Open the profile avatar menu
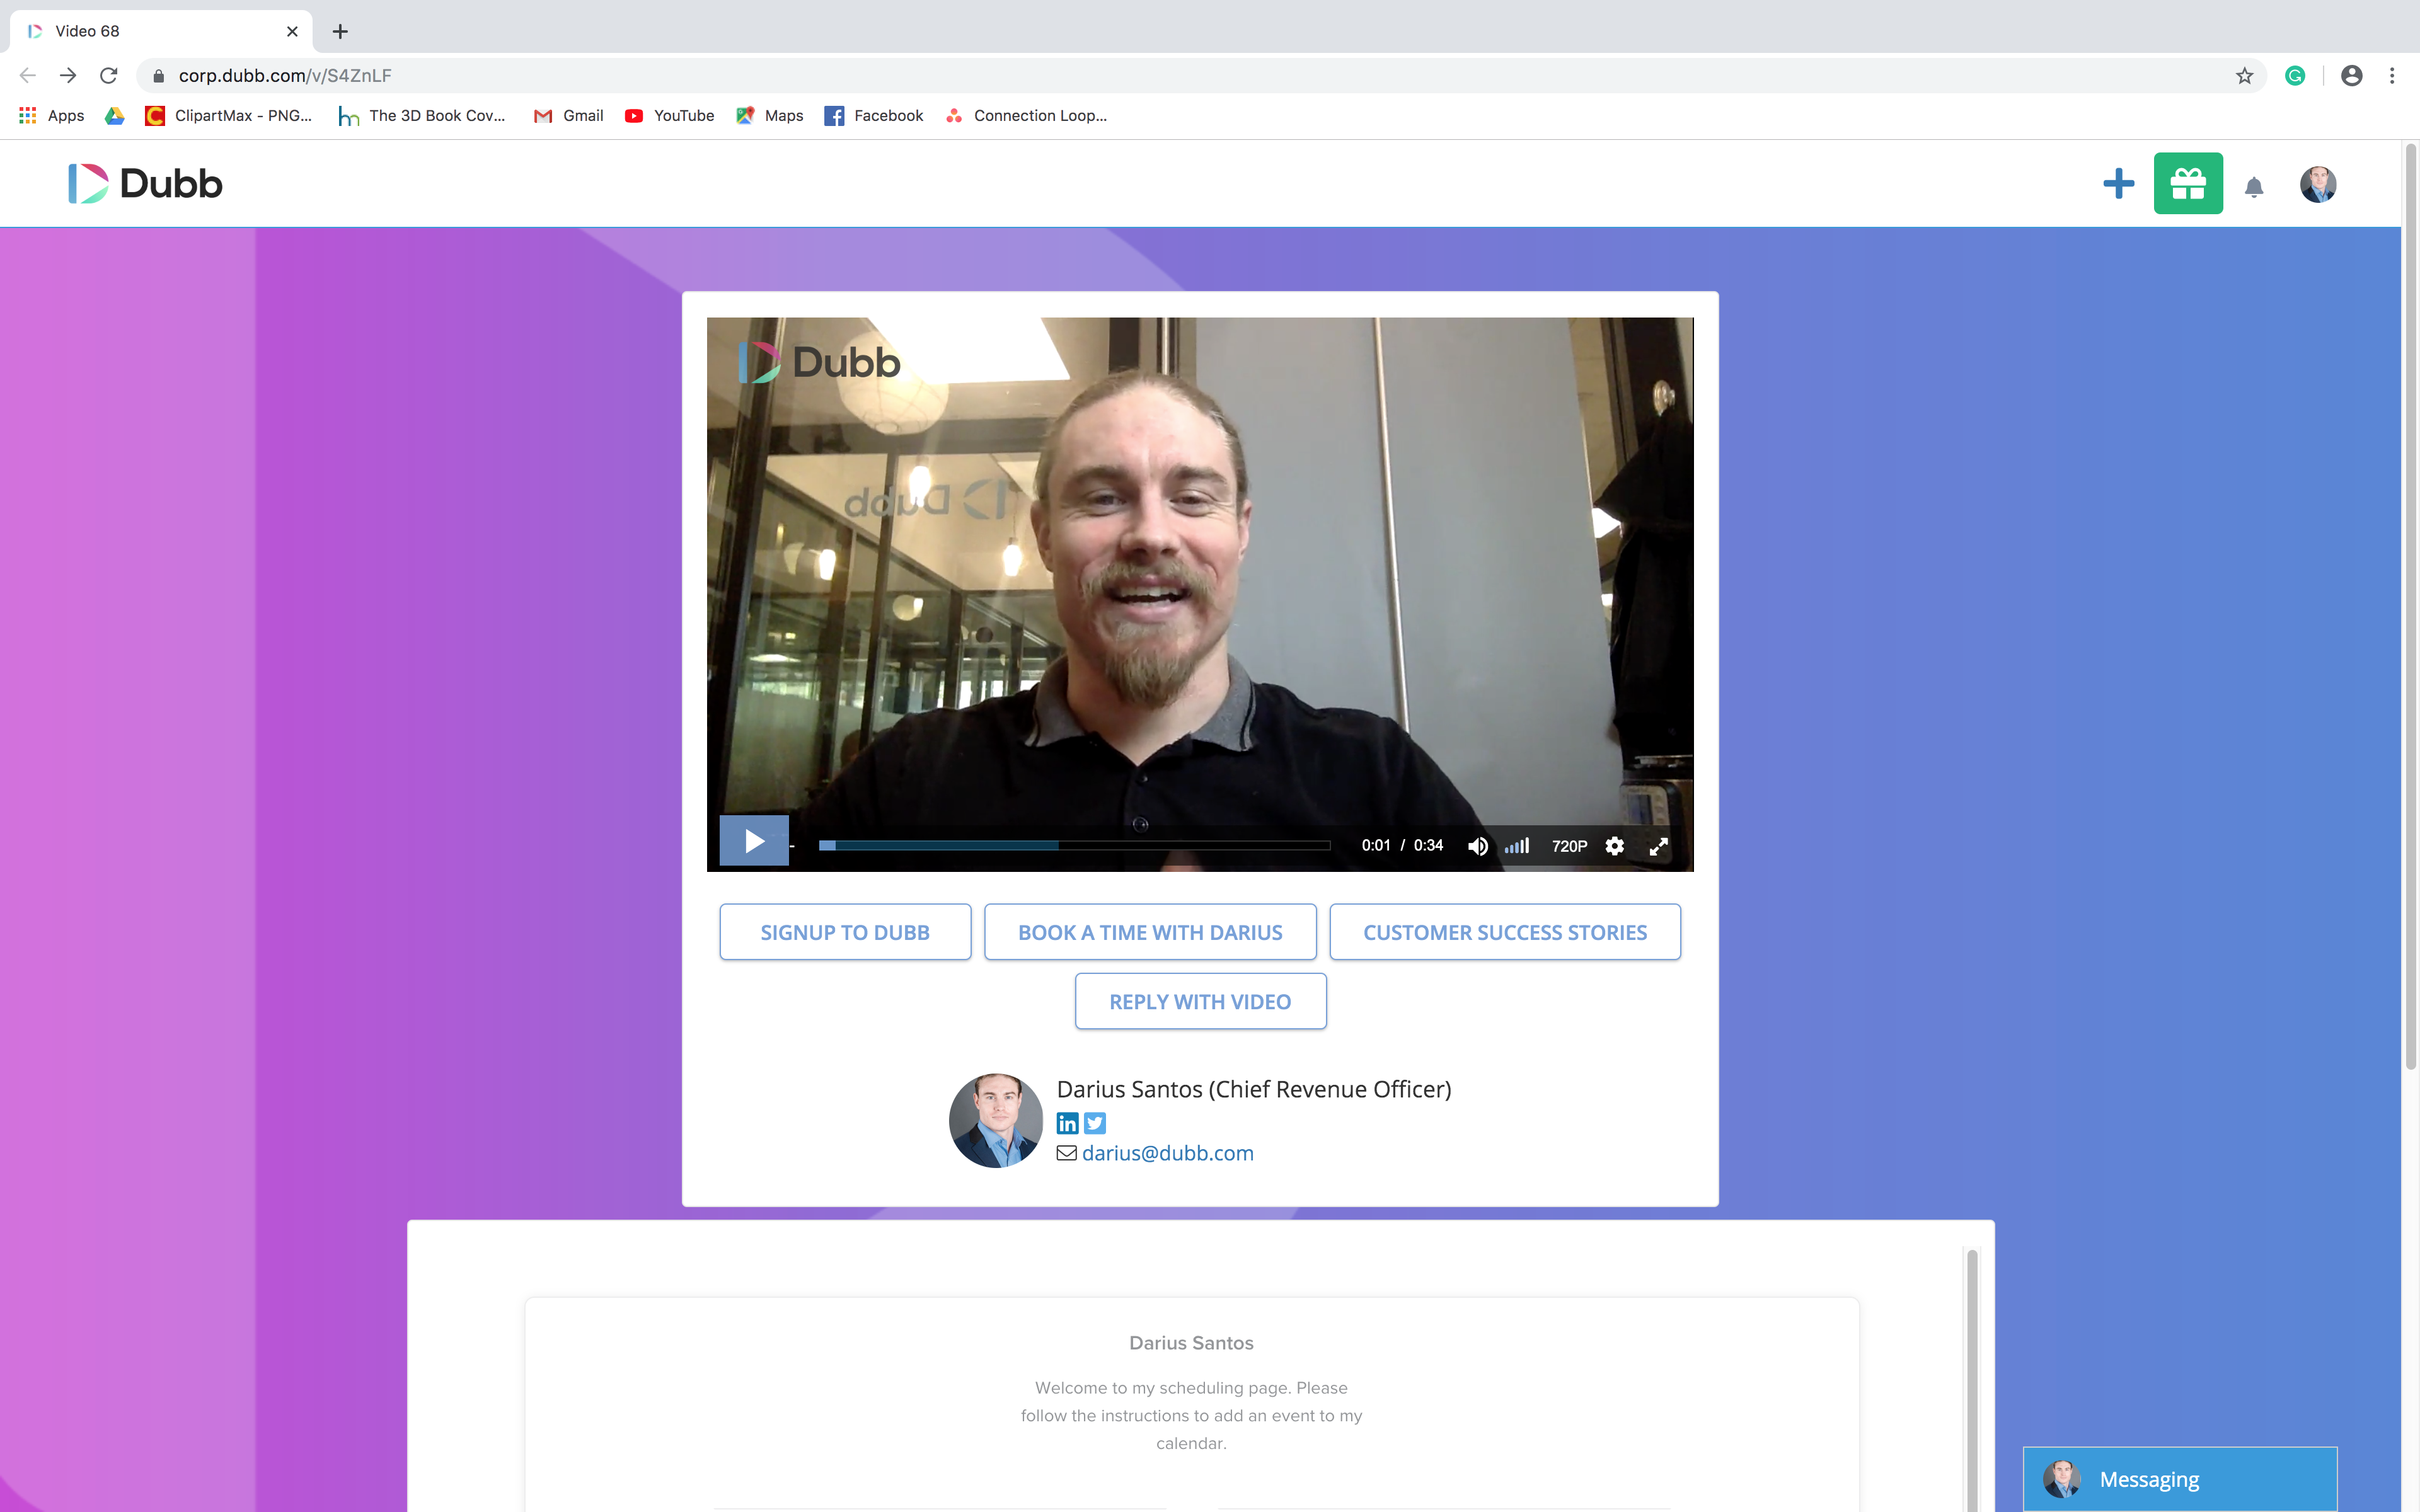This screenshot has width=2420, height=1512. tap(2317, 184)
